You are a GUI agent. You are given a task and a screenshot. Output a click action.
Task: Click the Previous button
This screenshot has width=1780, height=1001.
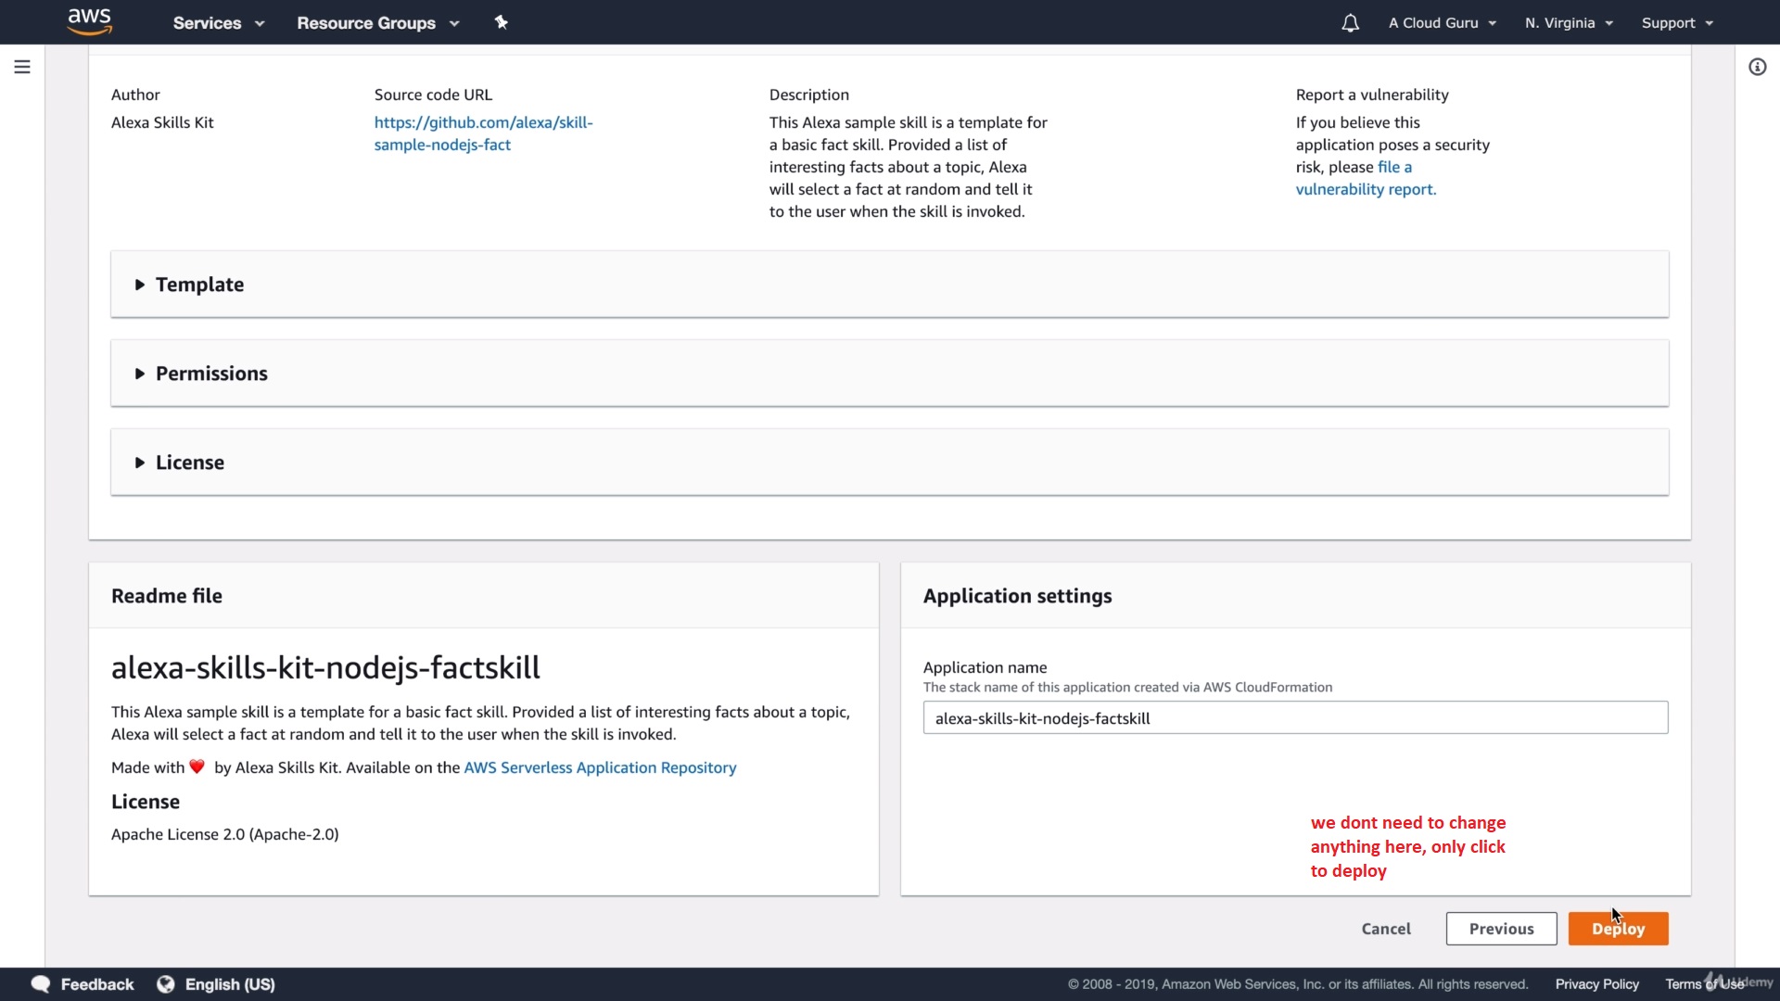pos(1501,929)
